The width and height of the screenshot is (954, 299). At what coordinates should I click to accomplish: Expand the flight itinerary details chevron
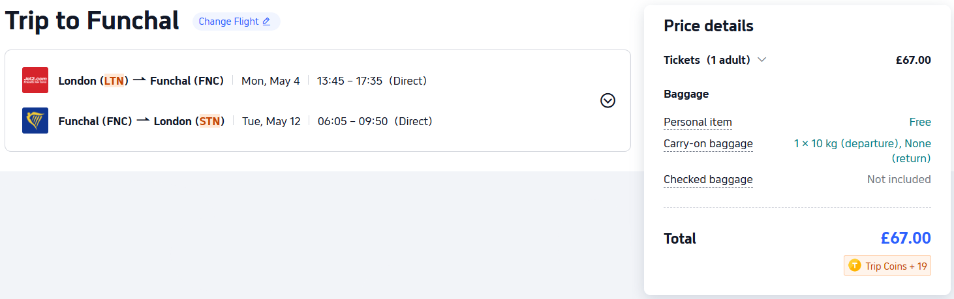pos(608,100)
